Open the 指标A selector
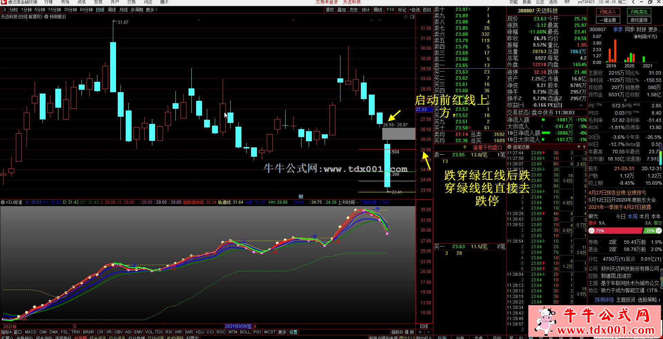The height and width of the screenshot is (339, 663). pyautogui.click(x=7, y=332)
